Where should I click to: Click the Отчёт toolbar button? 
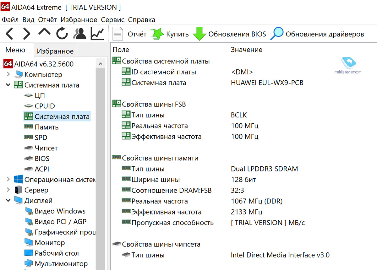click(129, 34)
